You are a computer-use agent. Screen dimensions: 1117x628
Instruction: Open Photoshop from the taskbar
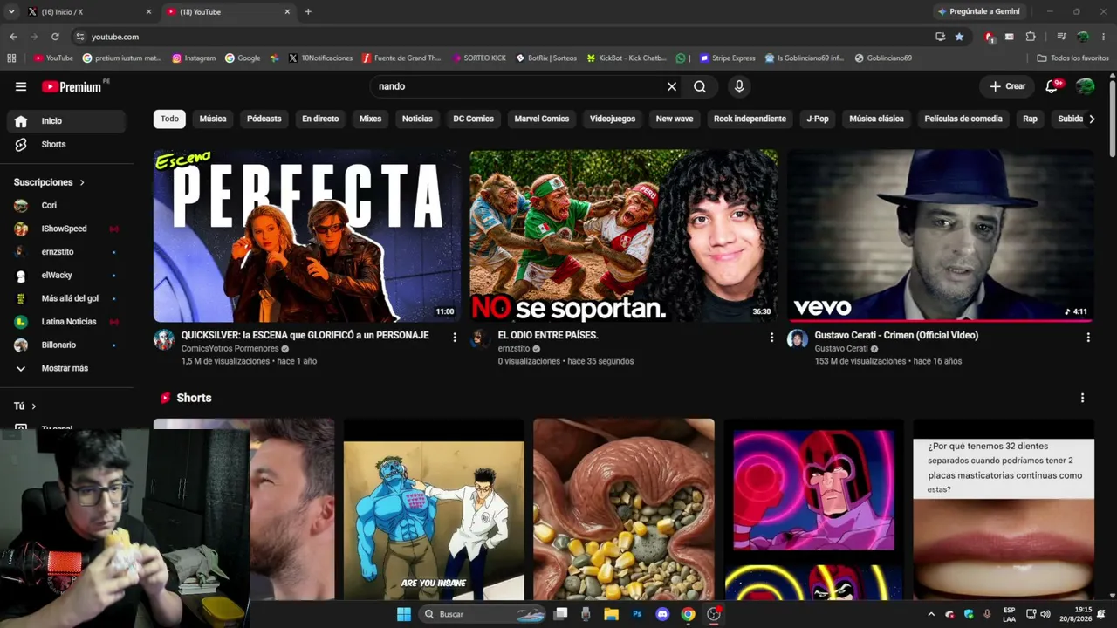coord(637,614)
